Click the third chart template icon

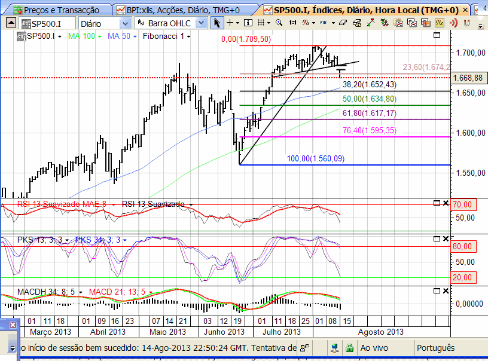[x=425, y=23]
